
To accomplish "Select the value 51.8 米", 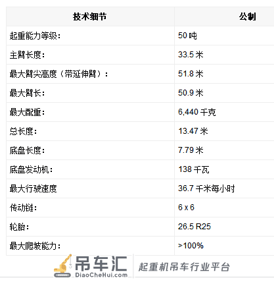I will (191, 74).
